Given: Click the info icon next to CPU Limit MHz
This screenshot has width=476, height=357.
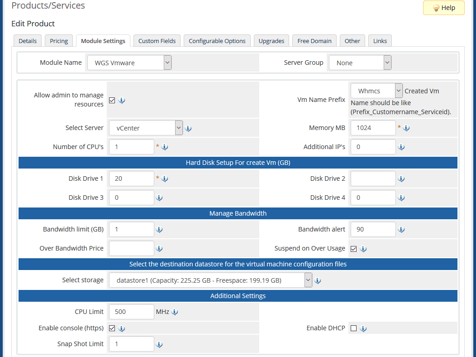Looking at the screenshot, I should coord(175,312).
